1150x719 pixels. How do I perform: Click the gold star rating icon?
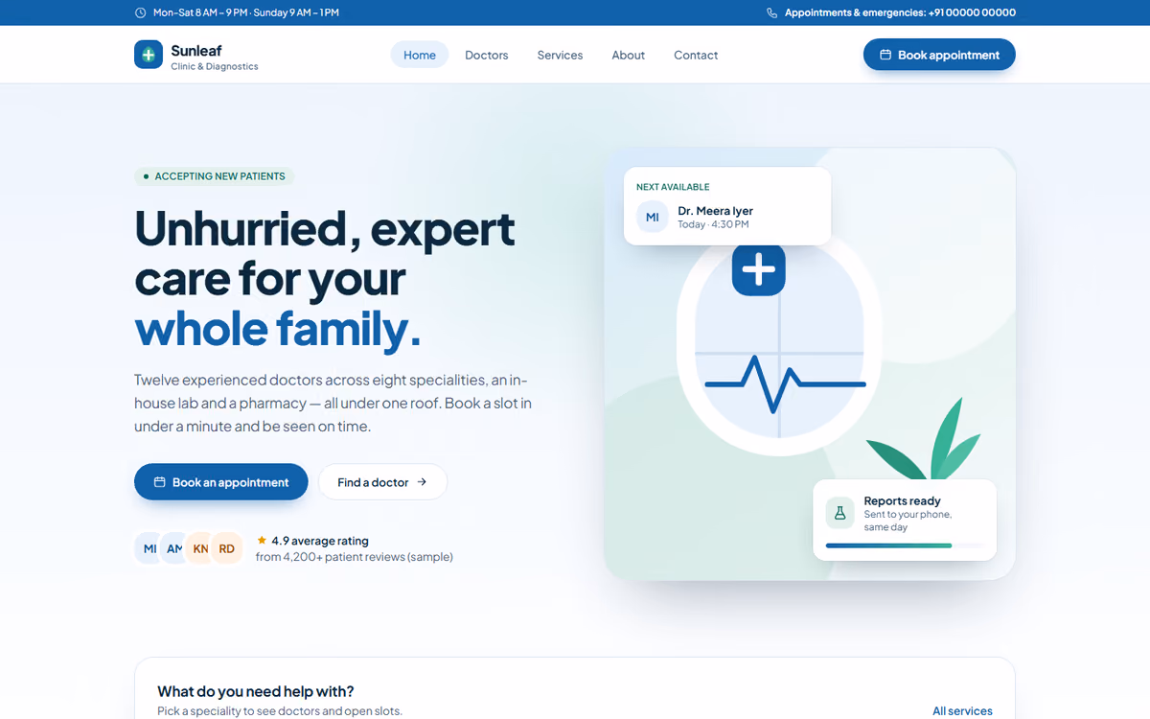pyautogui.click(x=262, y=541)
